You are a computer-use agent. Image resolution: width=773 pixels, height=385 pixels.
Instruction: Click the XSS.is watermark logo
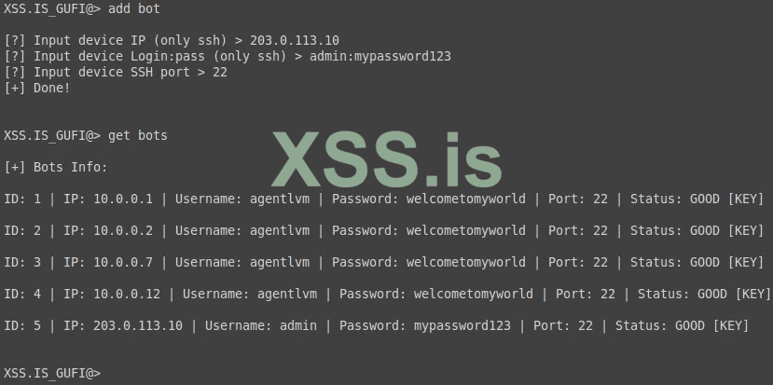point(387,158)
